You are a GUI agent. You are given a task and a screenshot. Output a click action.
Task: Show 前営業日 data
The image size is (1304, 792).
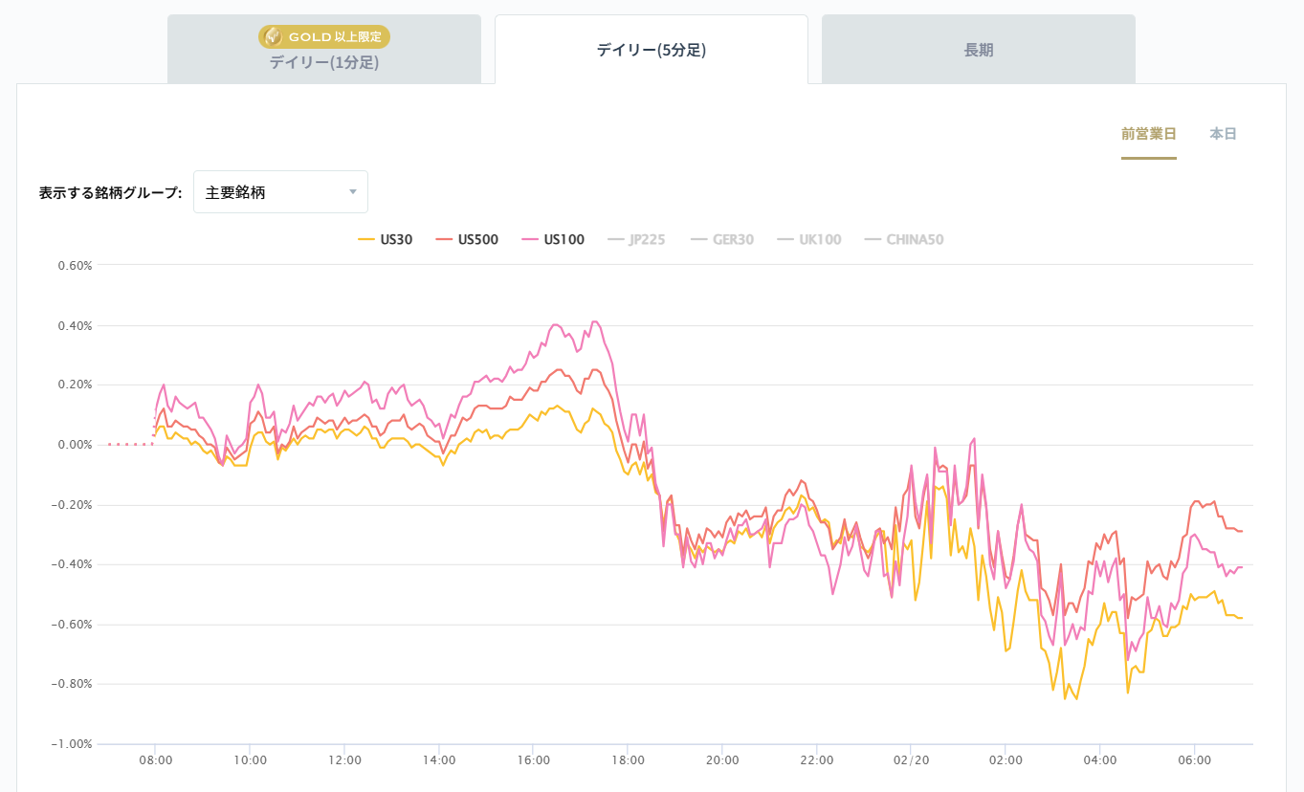1149,134
